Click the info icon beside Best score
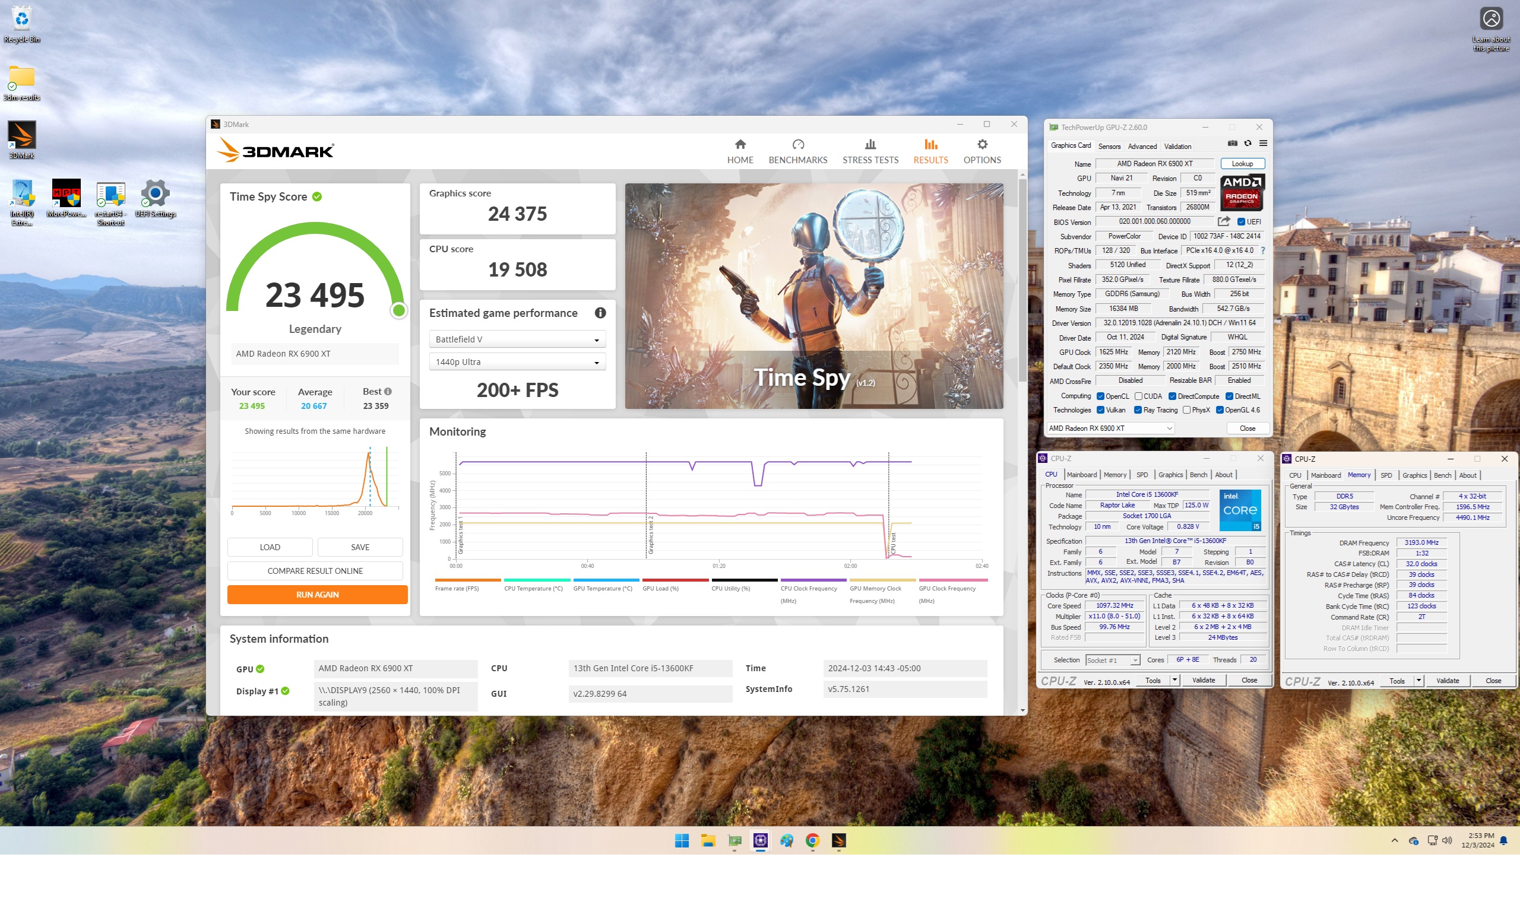Viewport: 1520px width, 908px height. [x=388, y=392]
